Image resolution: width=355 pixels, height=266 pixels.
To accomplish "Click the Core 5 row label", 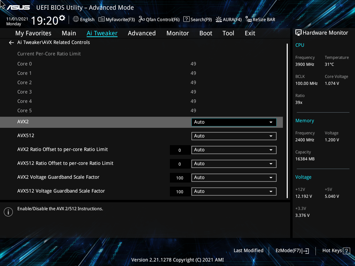I will 25,110.
